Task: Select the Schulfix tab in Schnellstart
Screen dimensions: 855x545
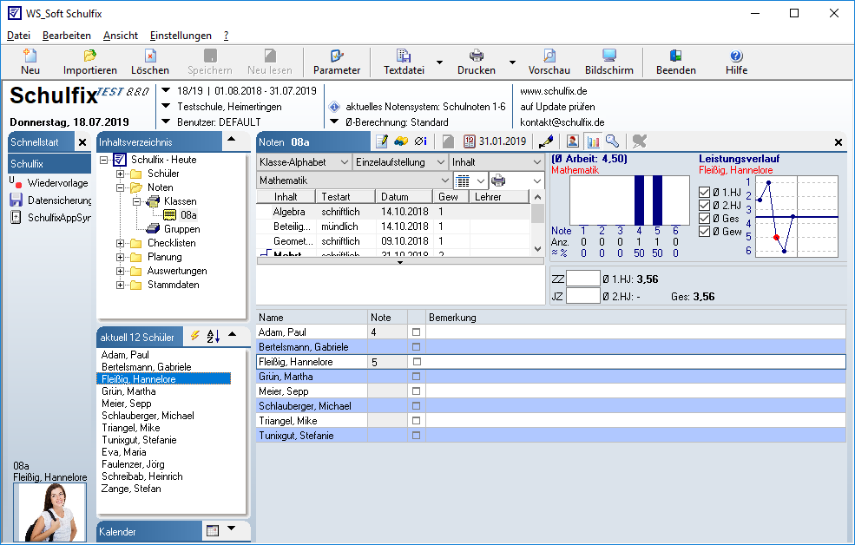Action: pyautogui.click(x=49, y=163)
